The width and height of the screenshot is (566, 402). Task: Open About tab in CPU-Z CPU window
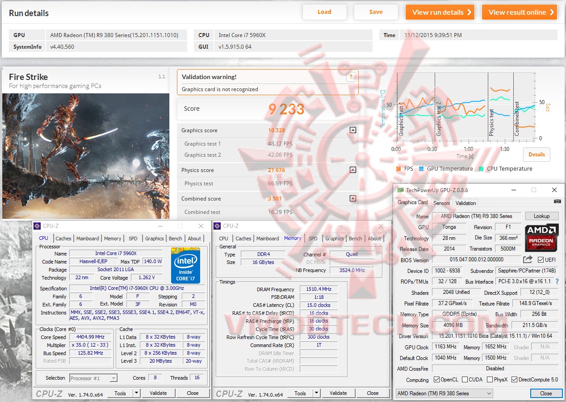[194, 239]
